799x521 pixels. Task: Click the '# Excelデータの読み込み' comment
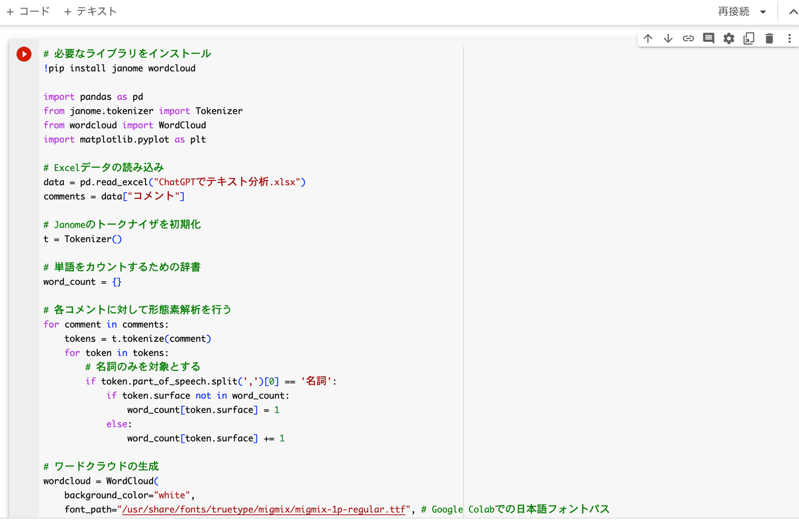[103, 167]
